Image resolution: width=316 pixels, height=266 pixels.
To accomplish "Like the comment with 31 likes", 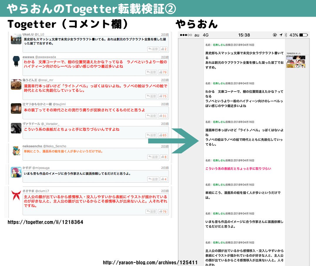I will [163, 116].
